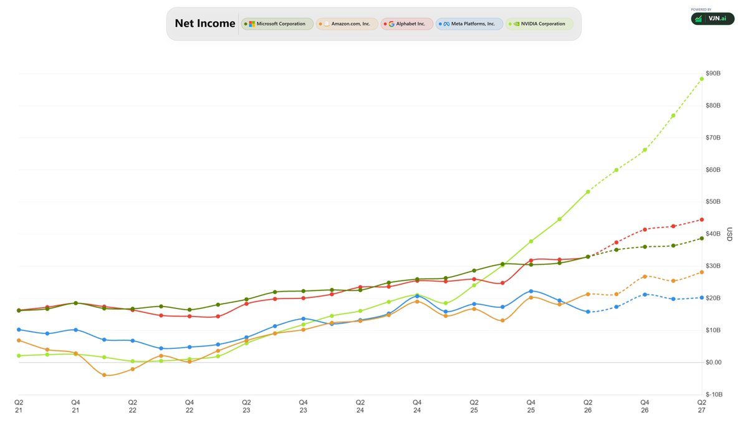Click NVIDIA's Q4 25 data point
This screenshot has width=748, height=435.
(x=531, y=241)
